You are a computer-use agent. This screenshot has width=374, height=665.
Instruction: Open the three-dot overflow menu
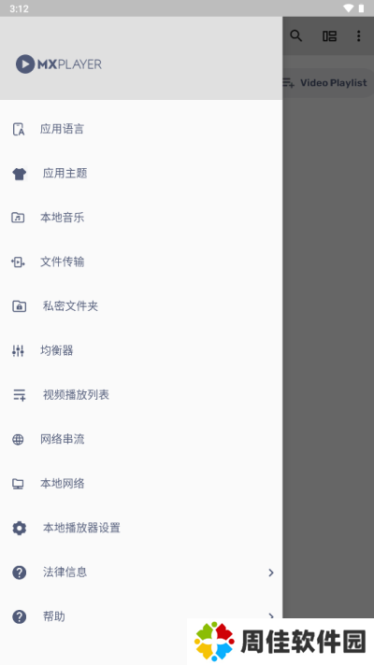(359, 36)
